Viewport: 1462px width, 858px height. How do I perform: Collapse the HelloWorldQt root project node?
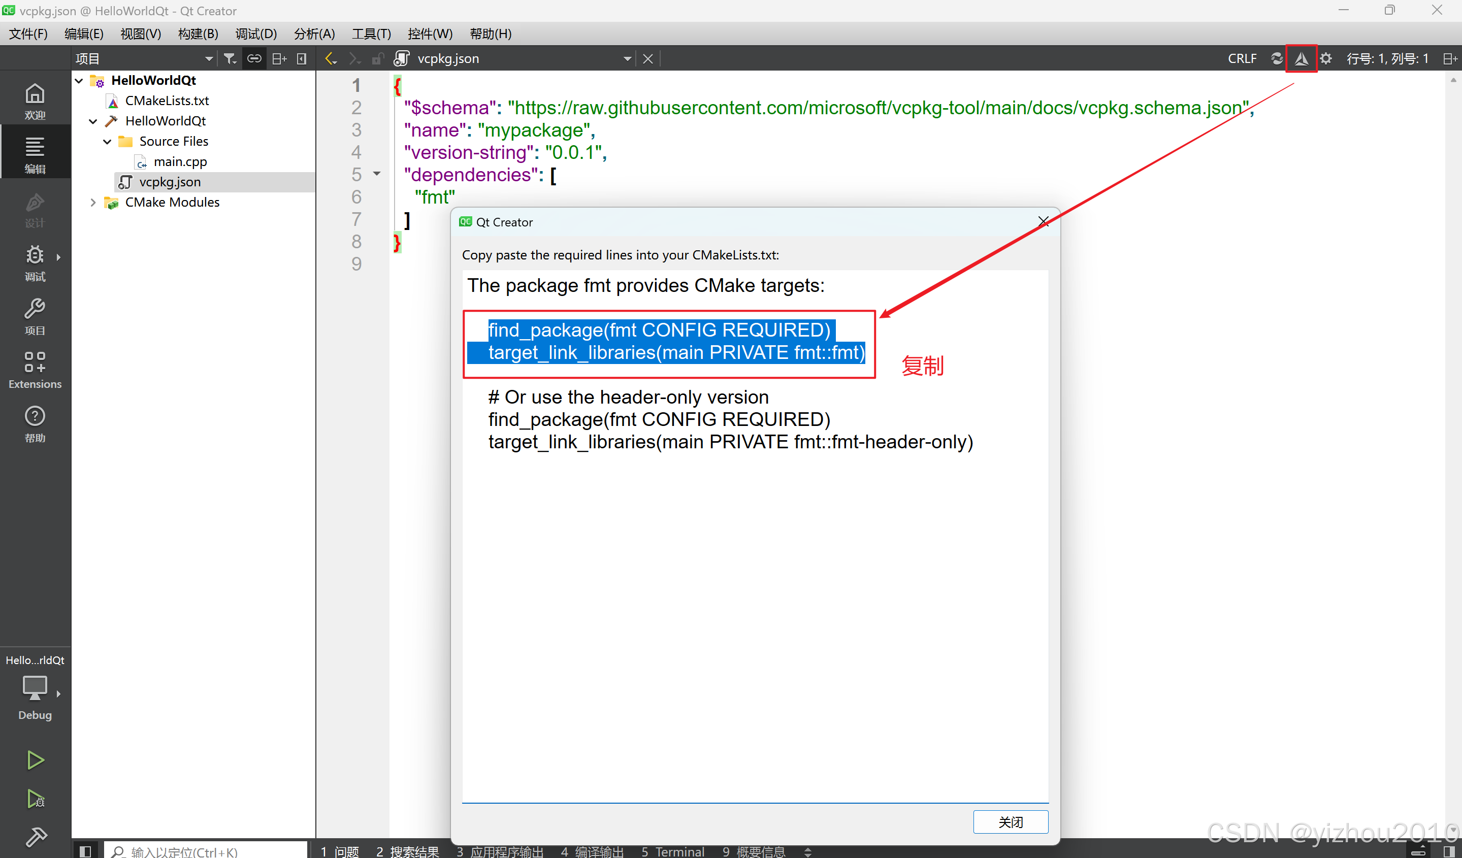coord(80,81)
